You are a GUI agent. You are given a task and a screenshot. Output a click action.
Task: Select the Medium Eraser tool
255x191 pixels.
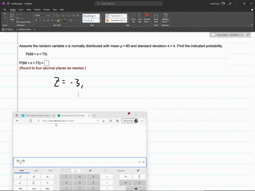coord(24,29)
